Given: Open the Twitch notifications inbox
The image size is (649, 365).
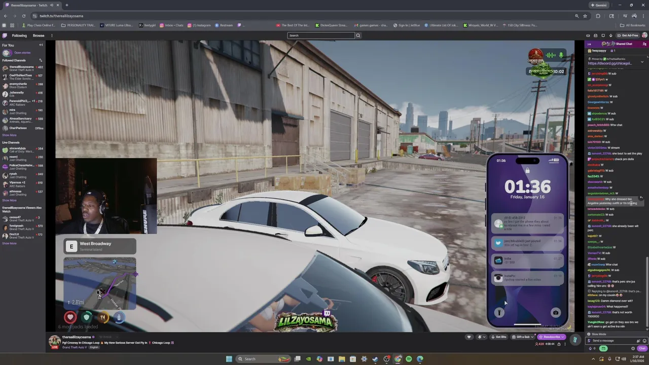Looking at the screenshot, I should click(596, 35).
